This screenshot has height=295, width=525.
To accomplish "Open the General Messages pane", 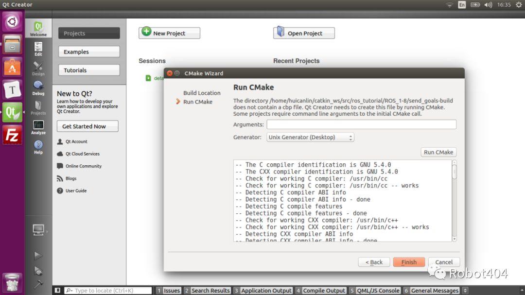I will pos(431,290).
